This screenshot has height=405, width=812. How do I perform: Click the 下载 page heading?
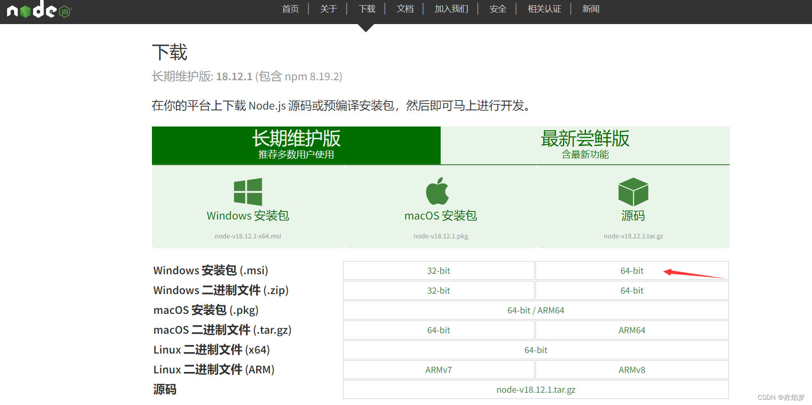(x=170, y=52)
